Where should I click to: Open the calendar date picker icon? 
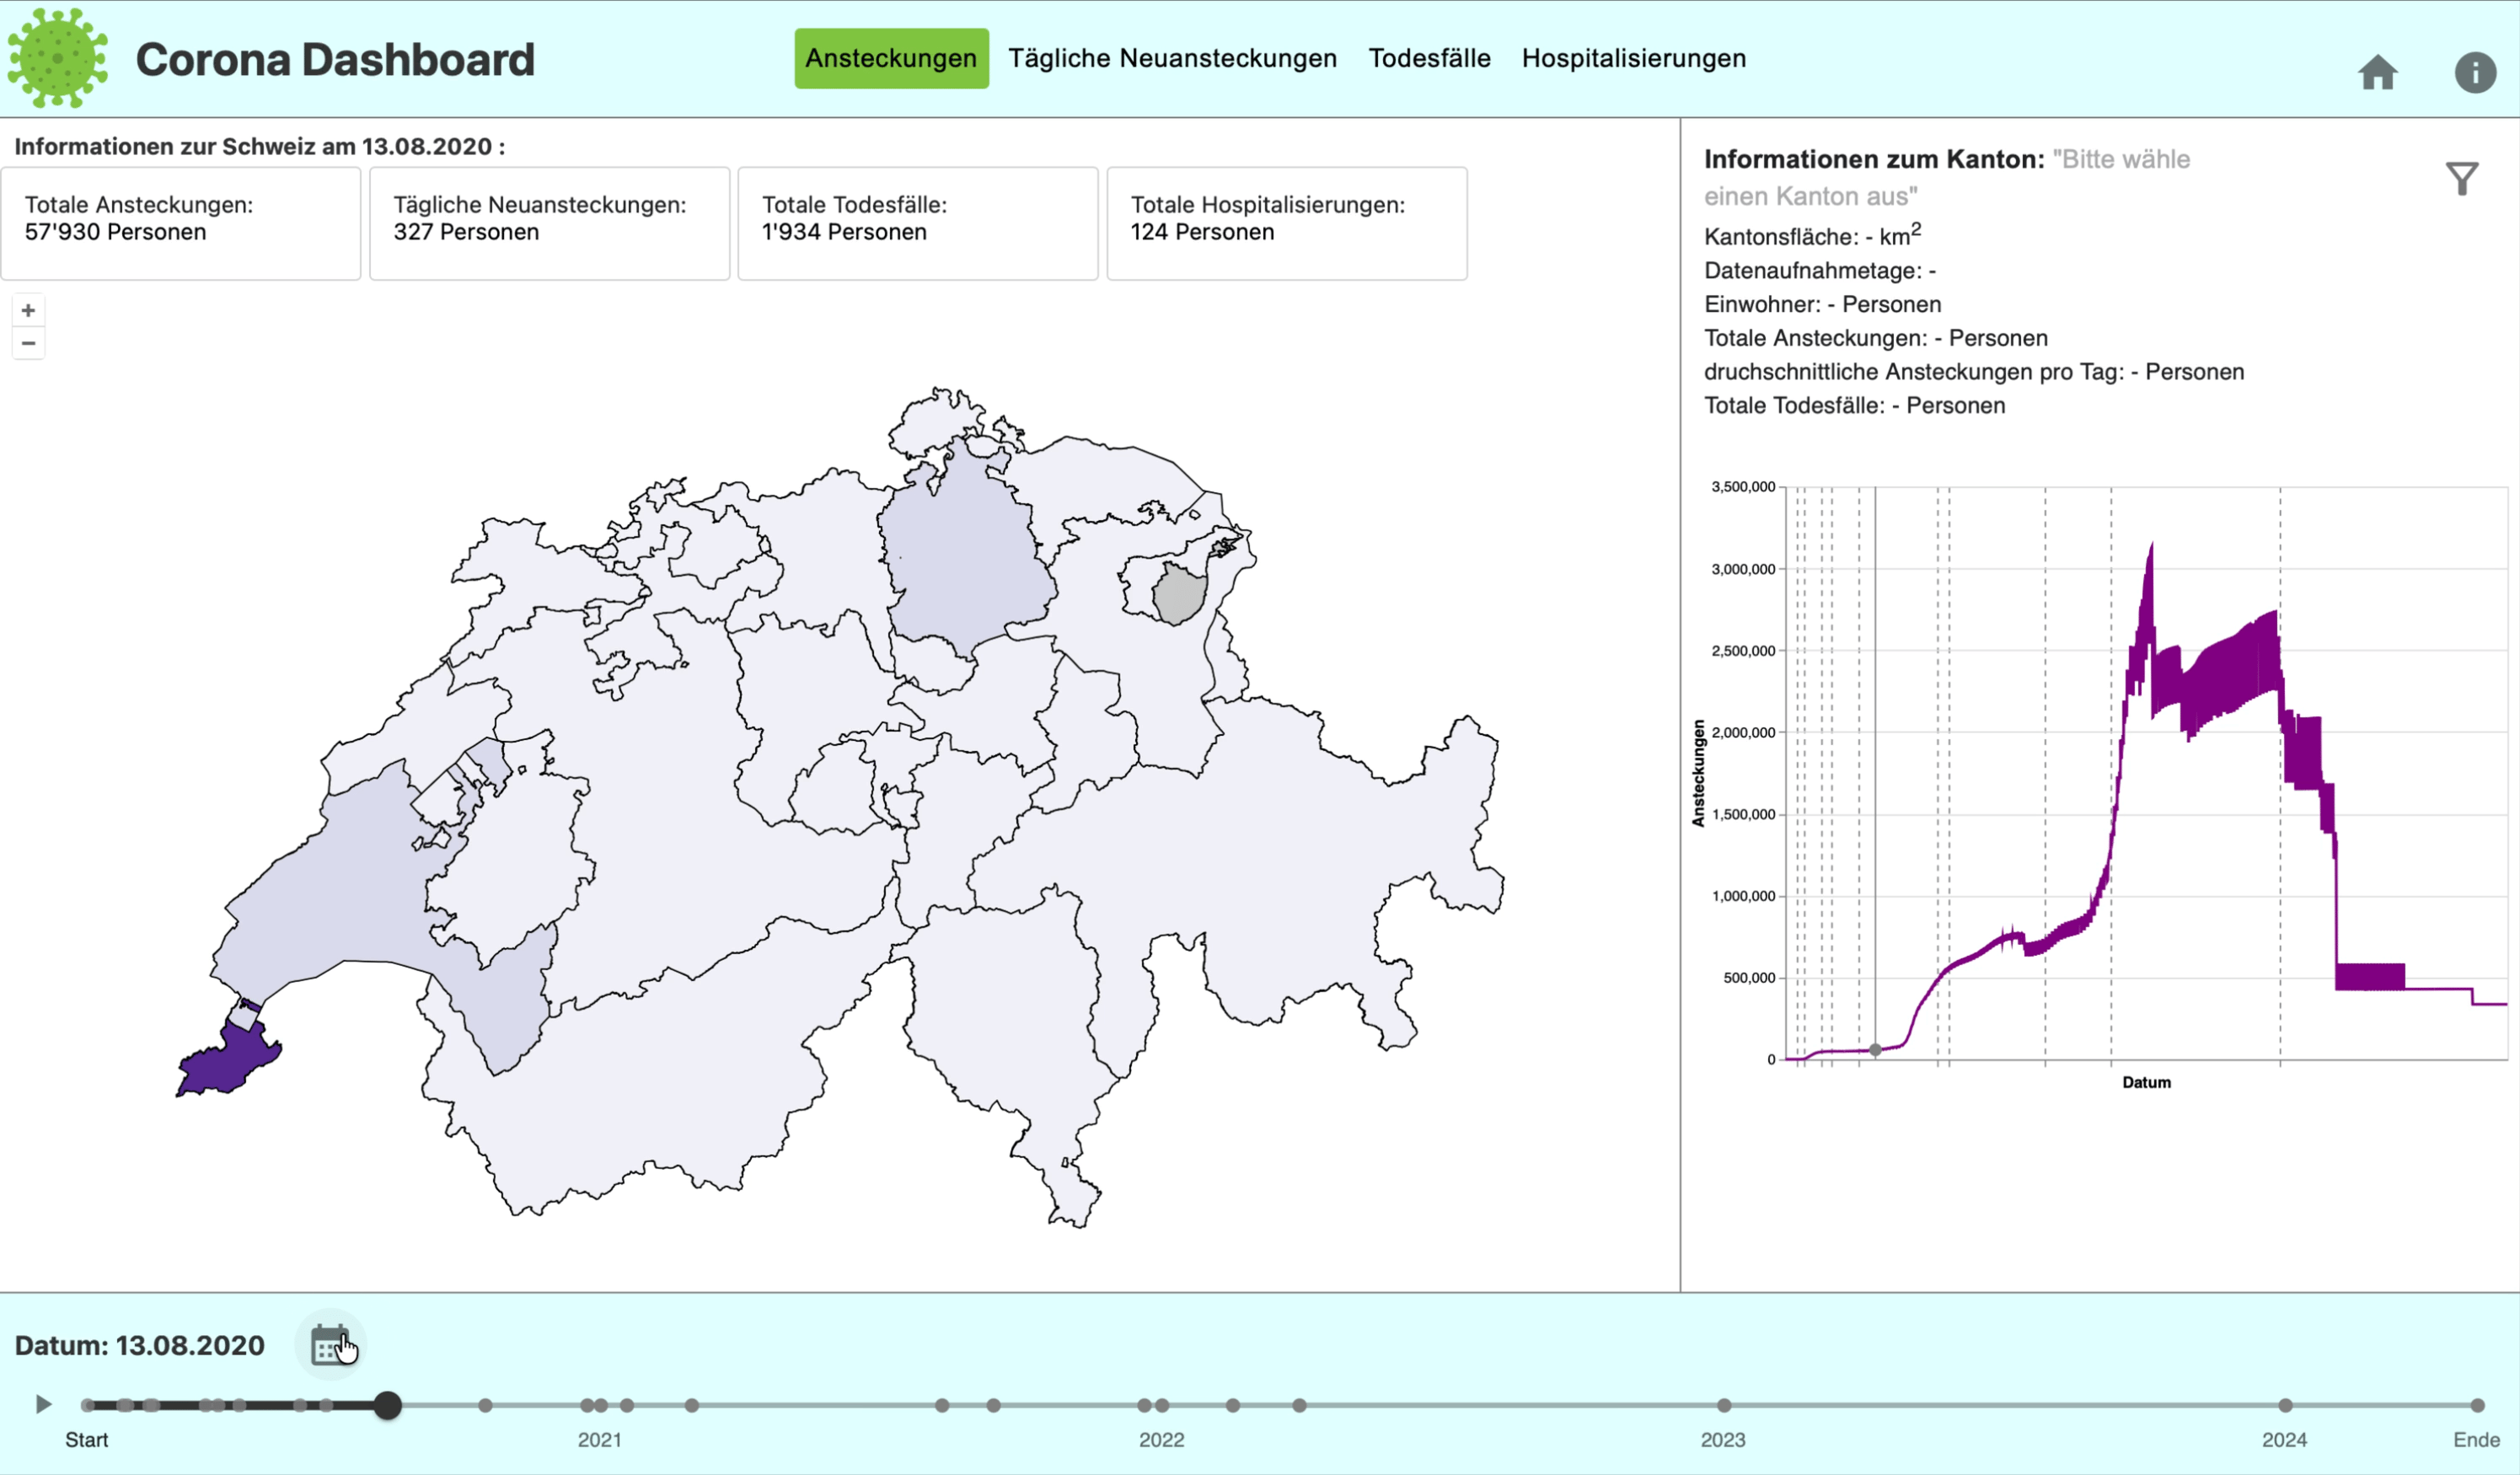331,1345
